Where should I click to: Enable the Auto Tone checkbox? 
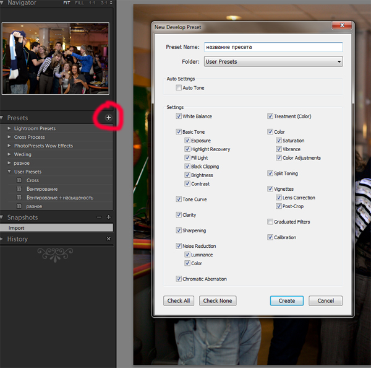179,88
